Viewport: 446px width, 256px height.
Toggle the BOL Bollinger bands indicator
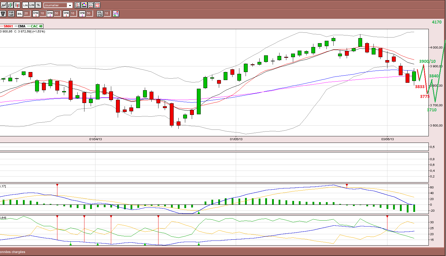[x=20, y=13]
